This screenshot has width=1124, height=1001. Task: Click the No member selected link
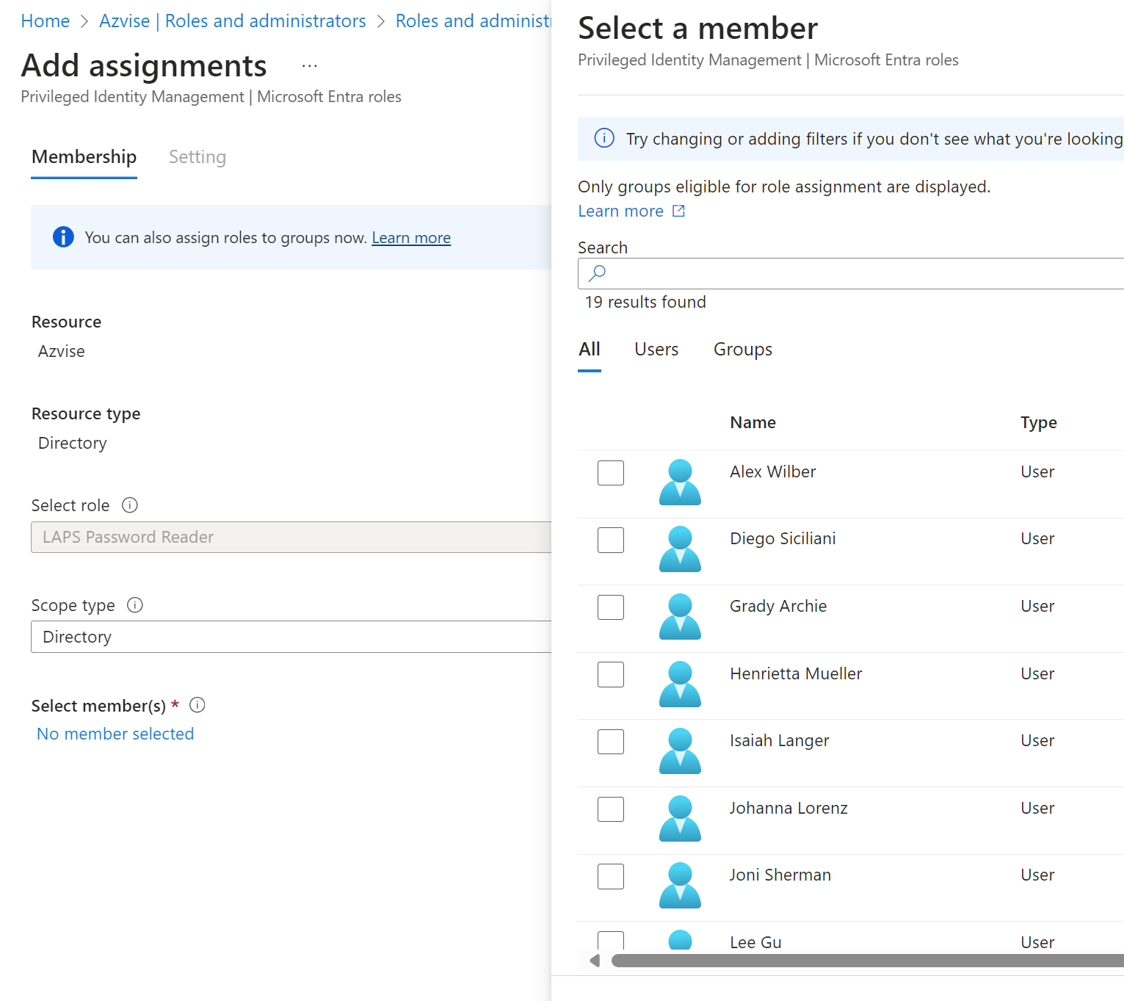(115, 733)
